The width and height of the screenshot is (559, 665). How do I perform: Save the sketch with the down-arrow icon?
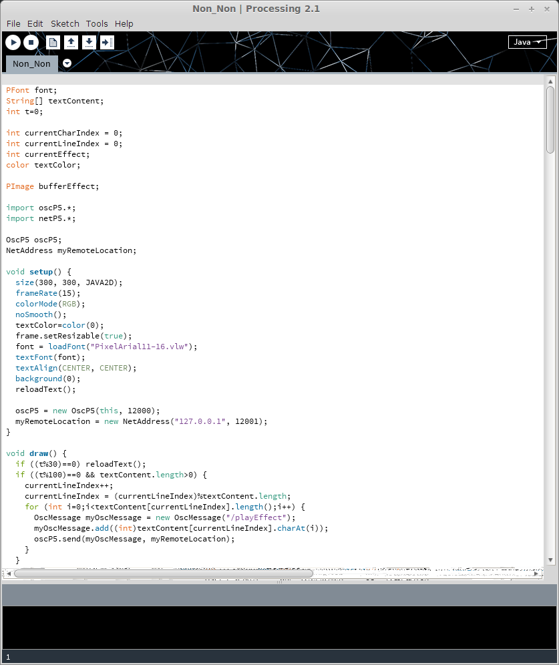click(89, 43)
